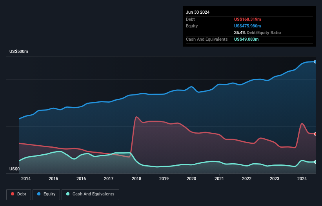Click the teal dot in Cash legend
Viewport: 322px width, 206px height.
tap(68, 194)
